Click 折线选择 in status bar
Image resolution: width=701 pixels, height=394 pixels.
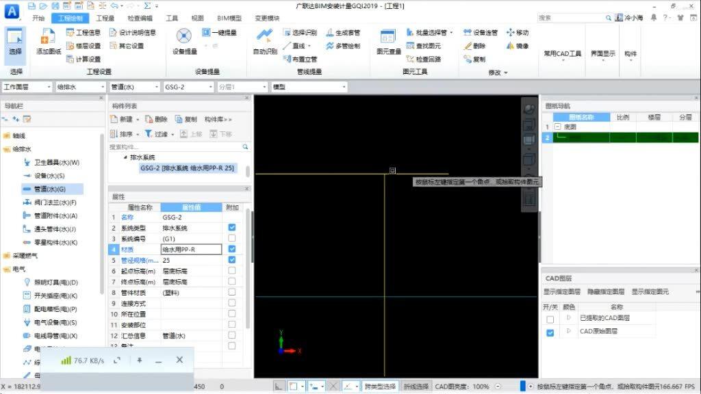416,386
